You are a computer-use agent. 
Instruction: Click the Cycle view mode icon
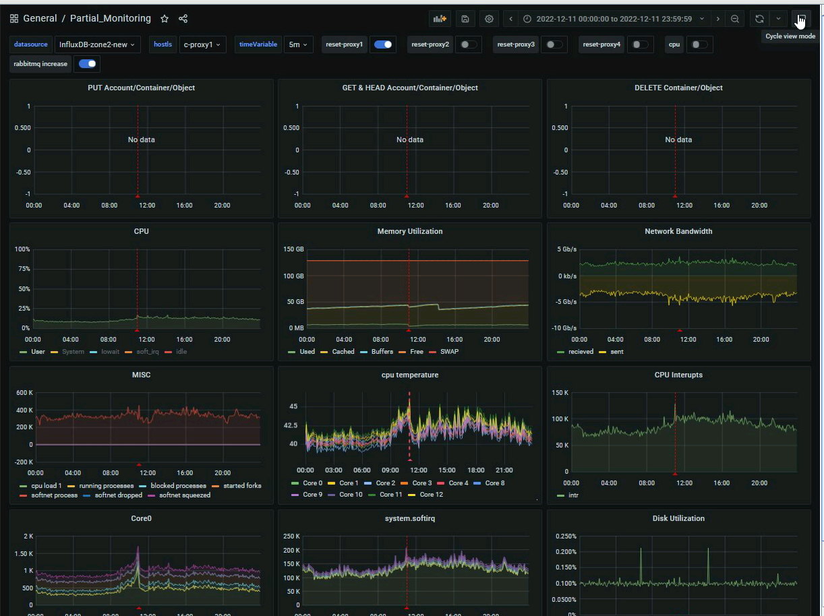(800, 19)
